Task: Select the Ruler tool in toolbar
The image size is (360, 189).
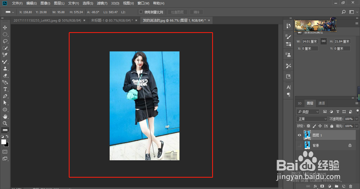Action: (x=5, y=130)
